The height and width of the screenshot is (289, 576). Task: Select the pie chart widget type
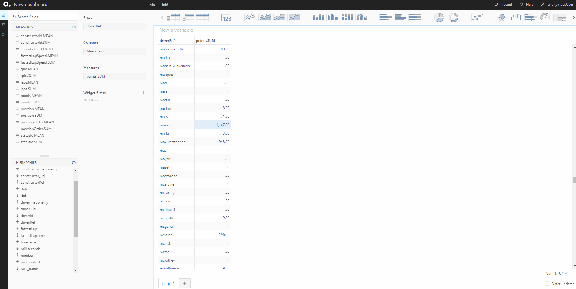tap(439, 17)
